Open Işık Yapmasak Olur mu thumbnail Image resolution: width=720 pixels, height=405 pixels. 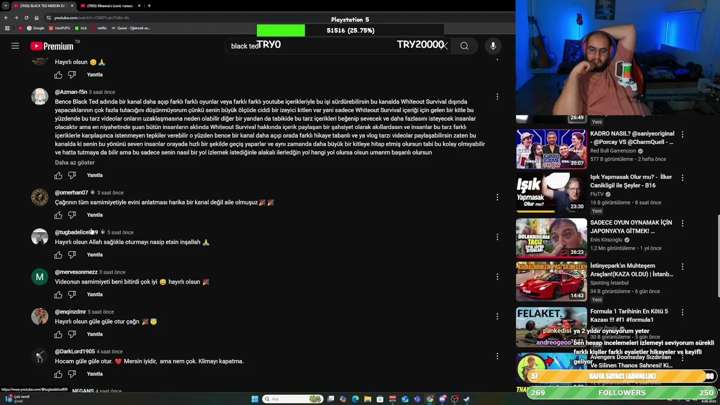pyautogui.click(x=551, y=193)
